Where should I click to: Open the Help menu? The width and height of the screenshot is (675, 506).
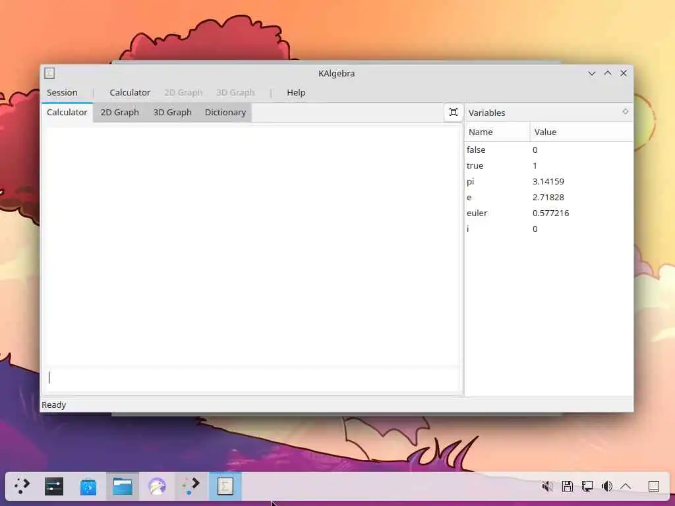(296, 92)
